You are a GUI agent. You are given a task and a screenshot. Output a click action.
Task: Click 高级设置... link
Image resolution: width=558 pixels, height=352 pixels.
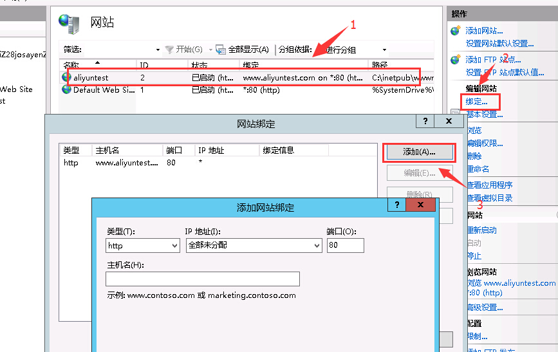click(x=484, y=308)
